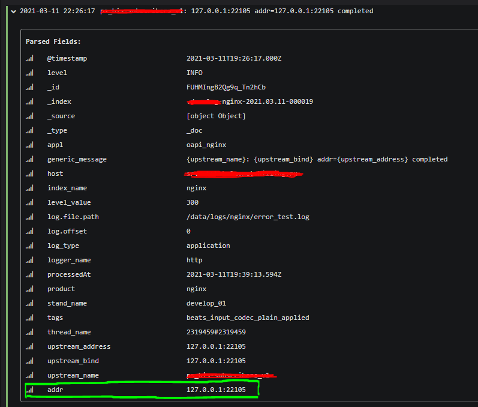Open stats icon beside upstream_bind field
This screenshot has width=478, height=407.
[29, 361]
